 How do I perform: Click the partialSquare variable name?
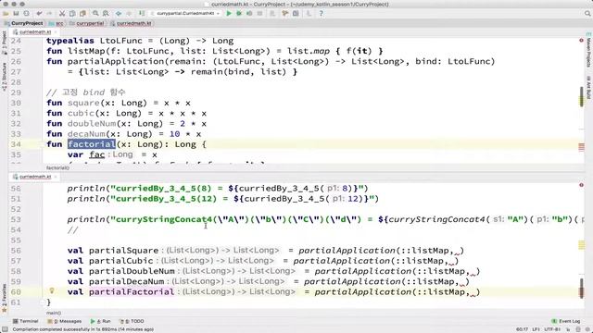[123, 251]
